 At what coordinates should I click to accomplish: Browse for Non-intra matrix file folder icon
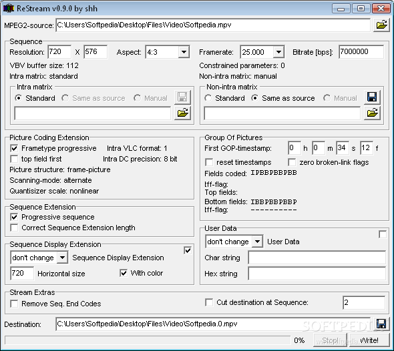coord(372,113)
